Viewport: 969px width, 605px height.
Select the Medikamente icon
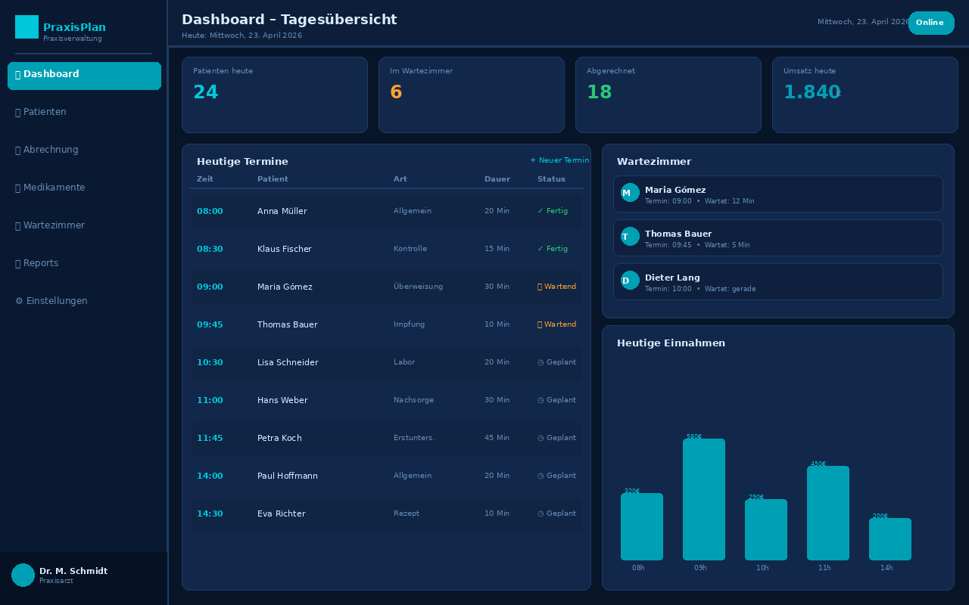[x=17, y=187]
